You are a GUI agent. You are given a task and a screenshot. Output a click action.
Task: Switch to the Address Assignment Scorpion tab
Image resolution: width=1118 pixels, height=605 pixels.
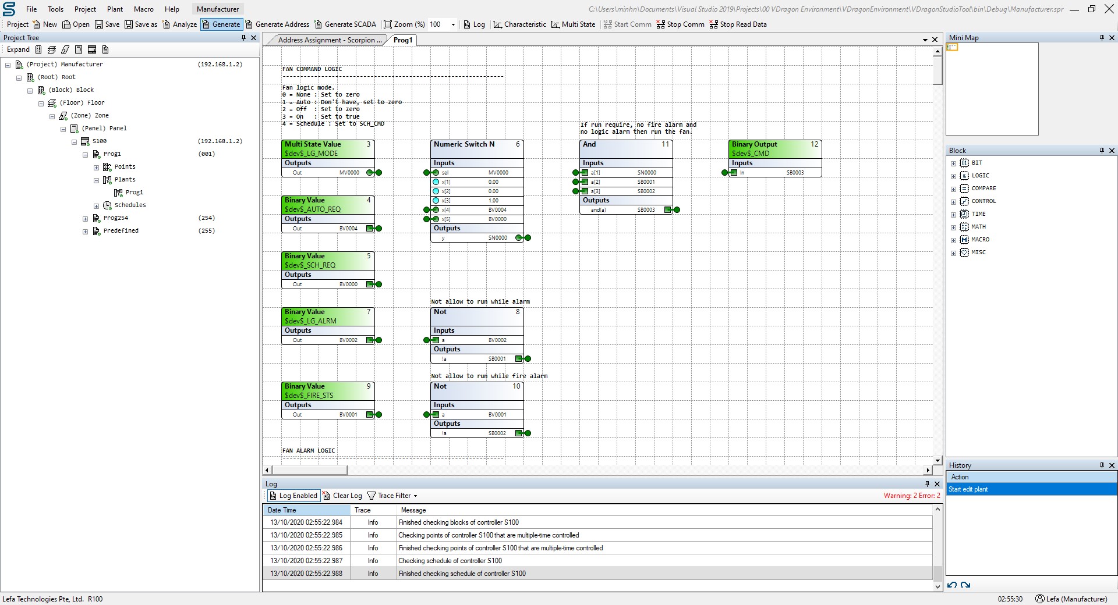[327, 40]
